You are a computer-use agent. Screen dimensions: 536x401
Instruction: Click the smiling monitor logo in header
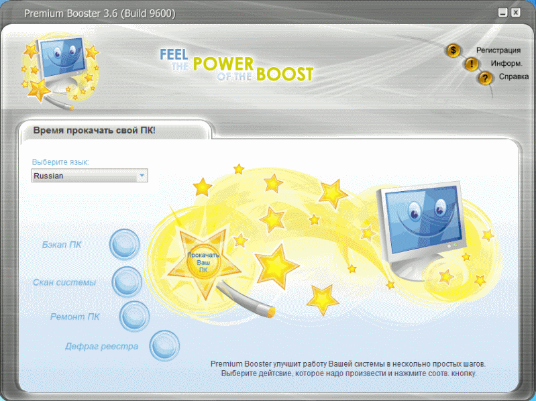(x=60, y=72)
